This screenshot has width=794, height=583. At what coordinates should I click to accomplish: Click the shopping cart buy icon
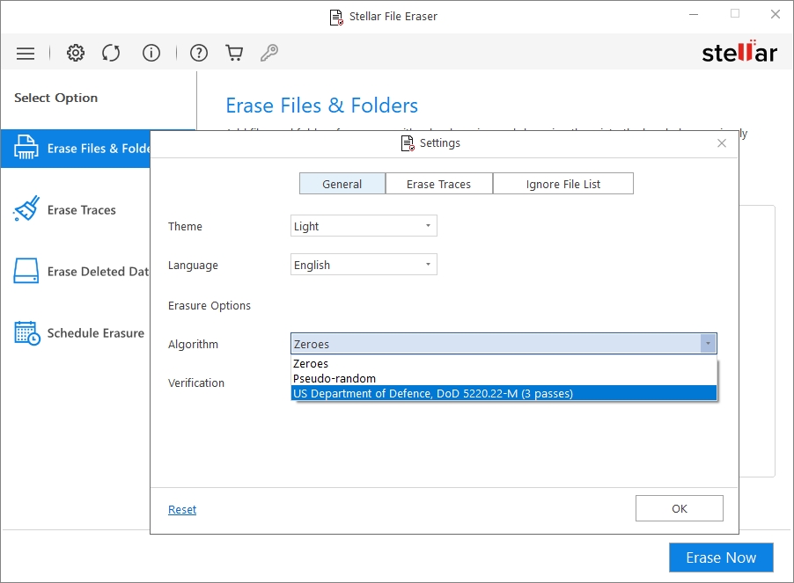(234, 54)
